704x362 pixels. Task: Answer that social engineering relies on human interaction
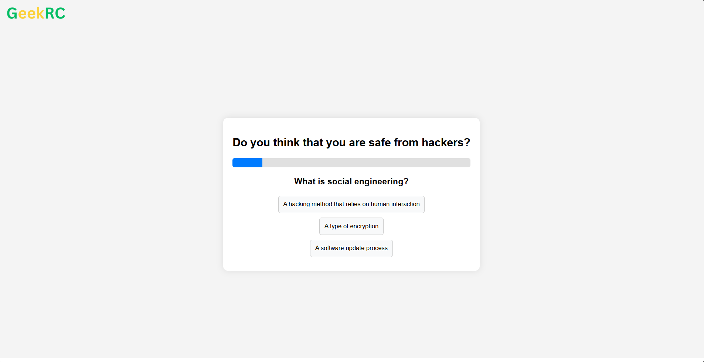point(351,204)
